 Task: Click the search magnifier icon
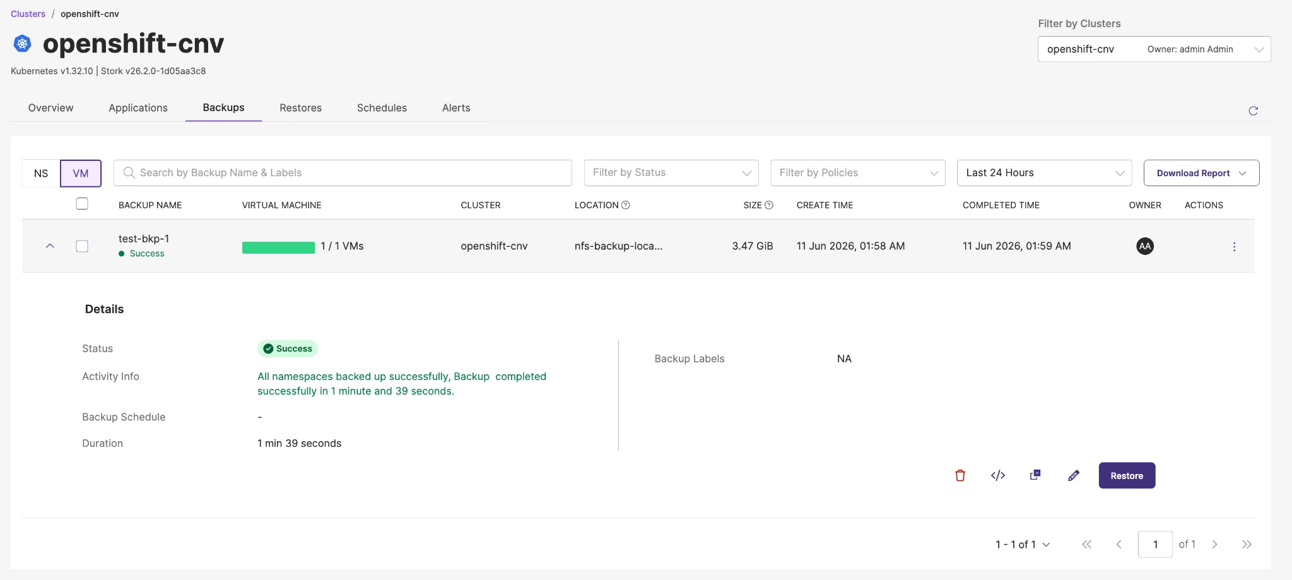(129, 172)
